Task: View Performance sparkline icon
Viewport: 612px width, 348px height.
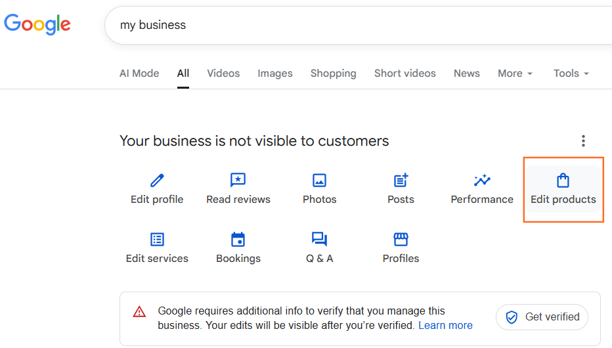Action: [482, 181]
